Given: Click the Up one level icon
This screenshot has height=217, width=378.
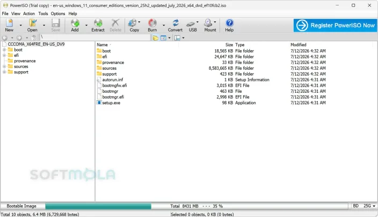Looking at the screenshot, I should 33,38.
